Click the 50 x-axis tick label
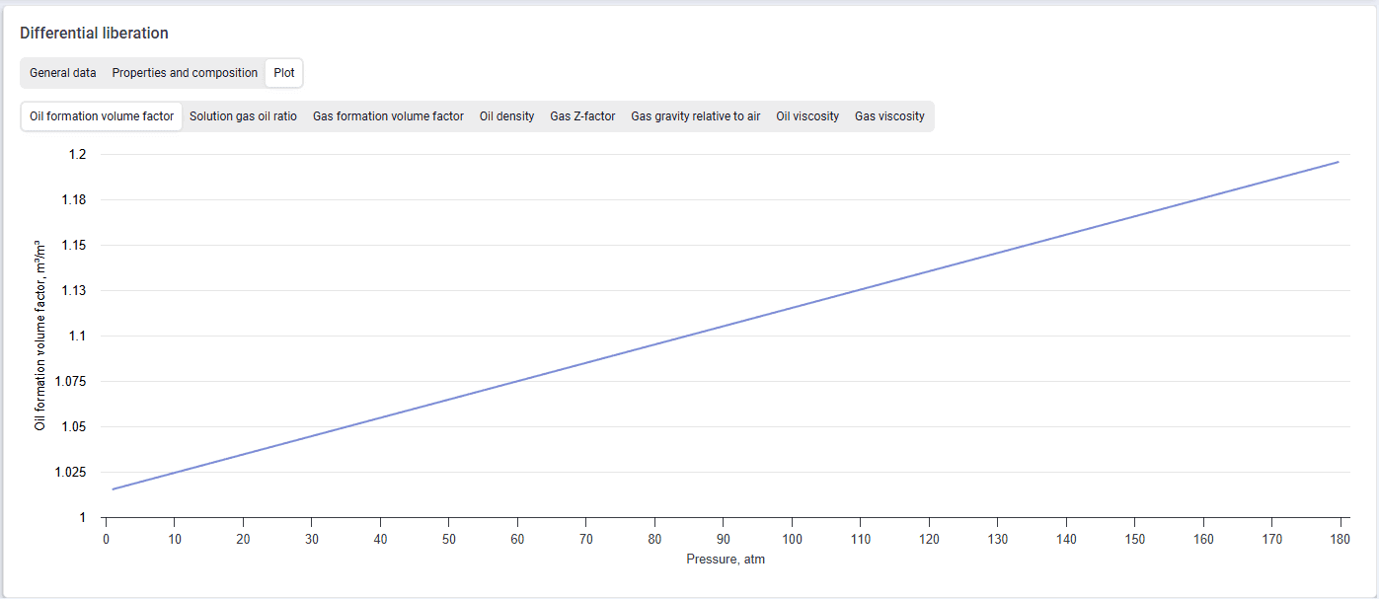The width and height of the screenshot is (1379, 599). click(x=448, y=539)
